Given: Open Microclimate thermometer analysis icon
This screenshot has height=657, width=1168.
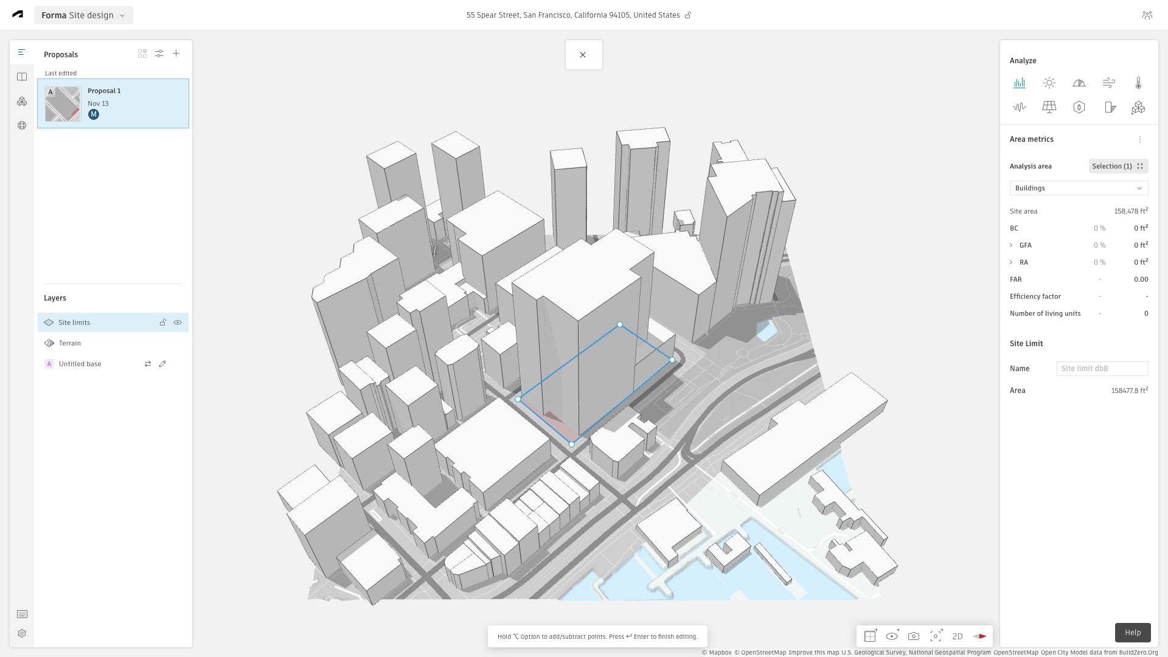Looking at the screenshot, I should (1138, 83).
